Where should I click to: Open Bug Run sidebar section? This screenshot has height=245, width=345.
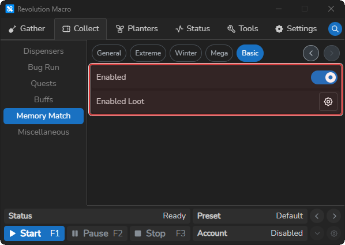[44, 67]
